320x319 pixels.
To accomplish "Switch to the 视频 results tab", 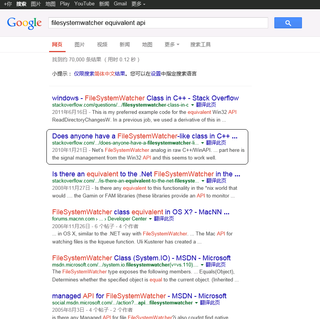I will (x=102, y=44).
